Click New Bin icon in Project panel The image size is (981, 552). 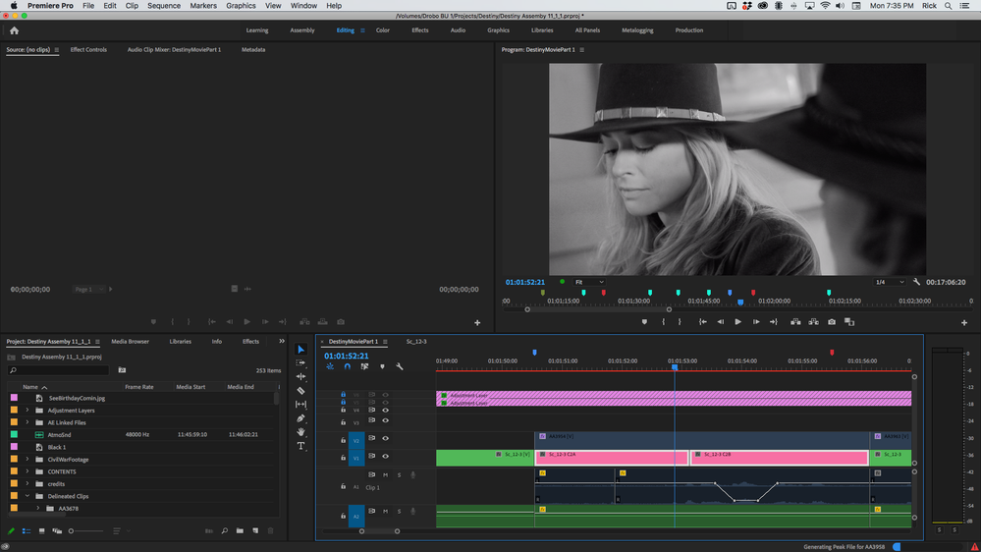coord(240,531)
